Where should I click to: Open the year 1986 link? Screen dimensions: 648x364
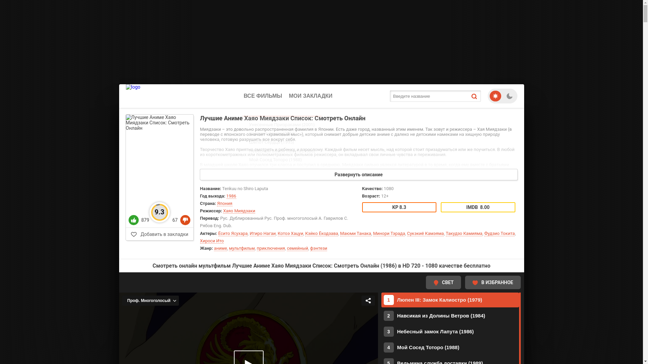(x=231, y=196)
